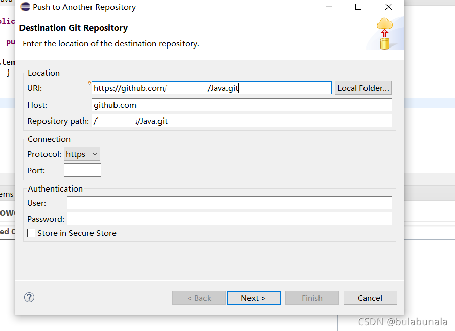This screenshot has height=331, width=455.
Task: Click the Local Folder... button
Action: 363,88
